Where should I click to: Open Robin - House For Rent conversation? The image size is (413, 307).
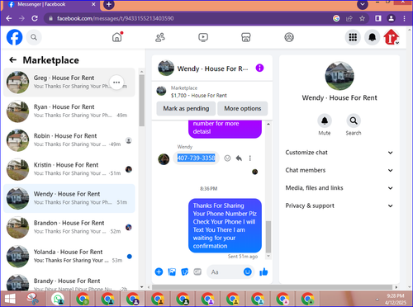69,140
